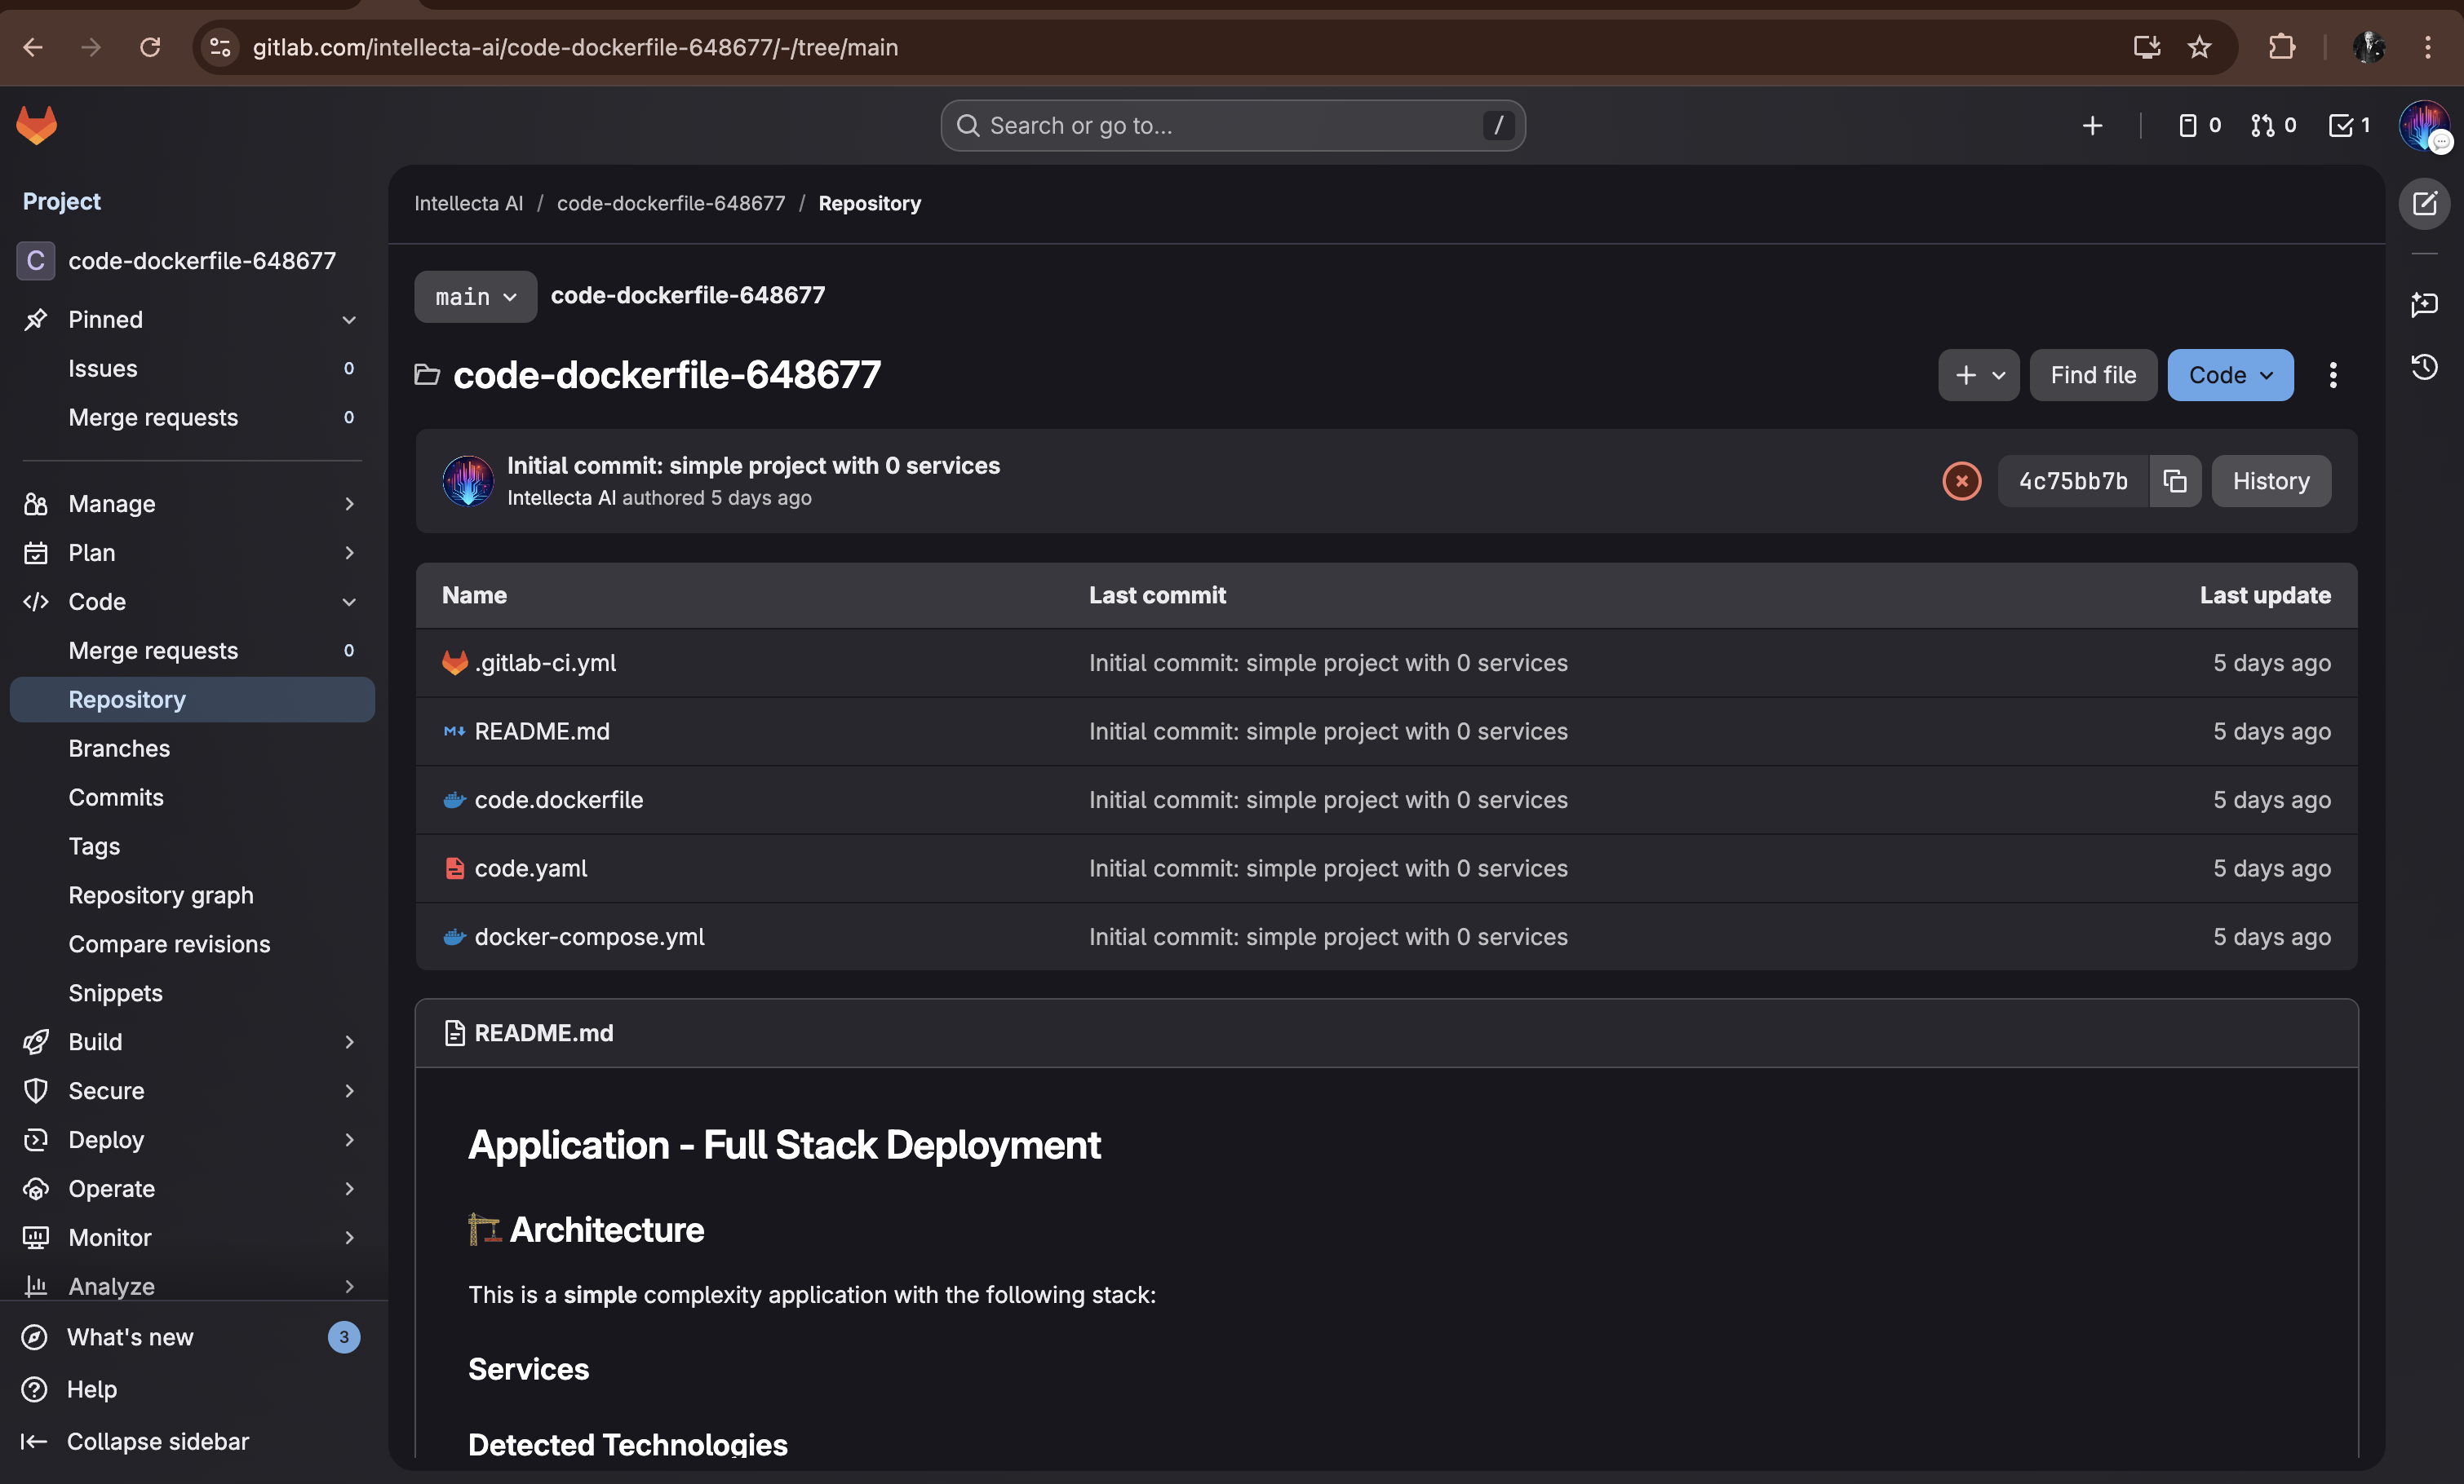
Task: Click the Docker icon beside code.dockerfile
Action: (x=454, y=799)
